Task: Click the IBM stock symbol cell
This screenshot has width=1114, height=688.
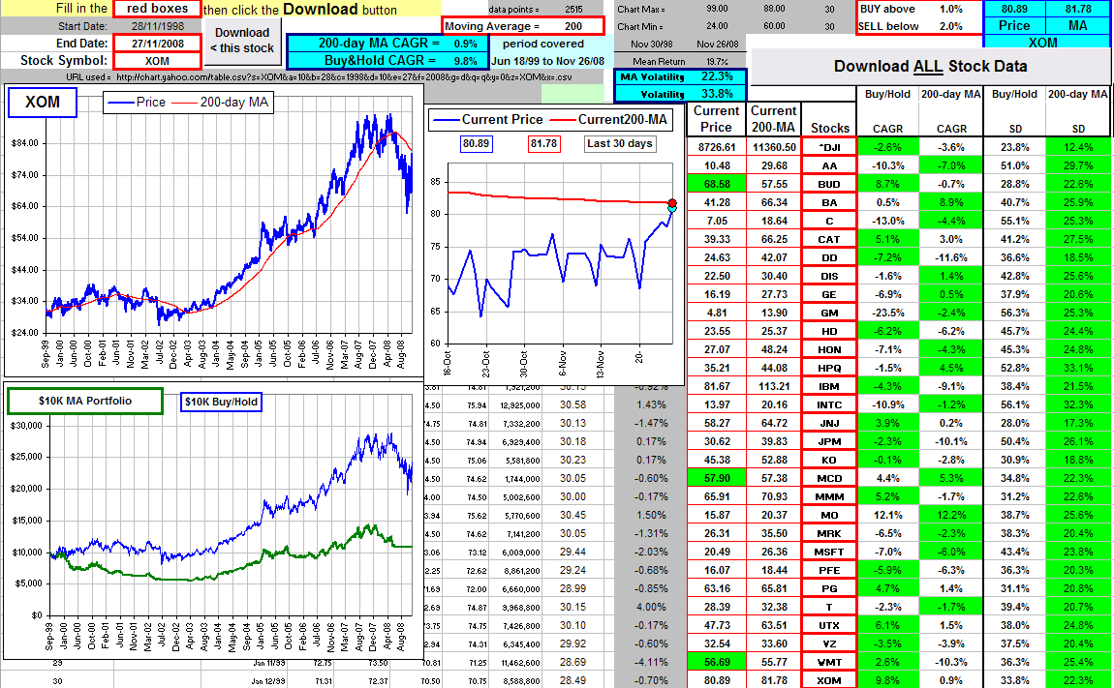Action: click(829, 386)
